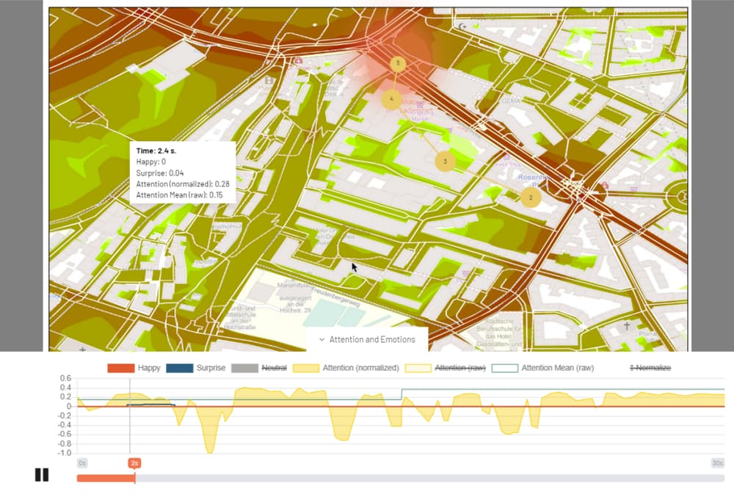Click fixation circle number 4
The width and height of the screenshot is (734, 495).
pyautogui.click(x=391, y=99)
